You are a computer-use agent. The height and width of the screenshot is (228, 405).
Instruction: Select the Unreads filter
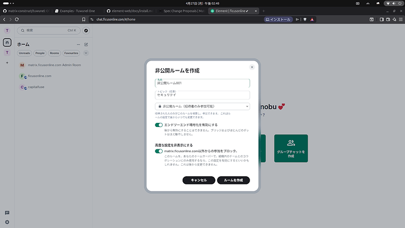point(24,53)
